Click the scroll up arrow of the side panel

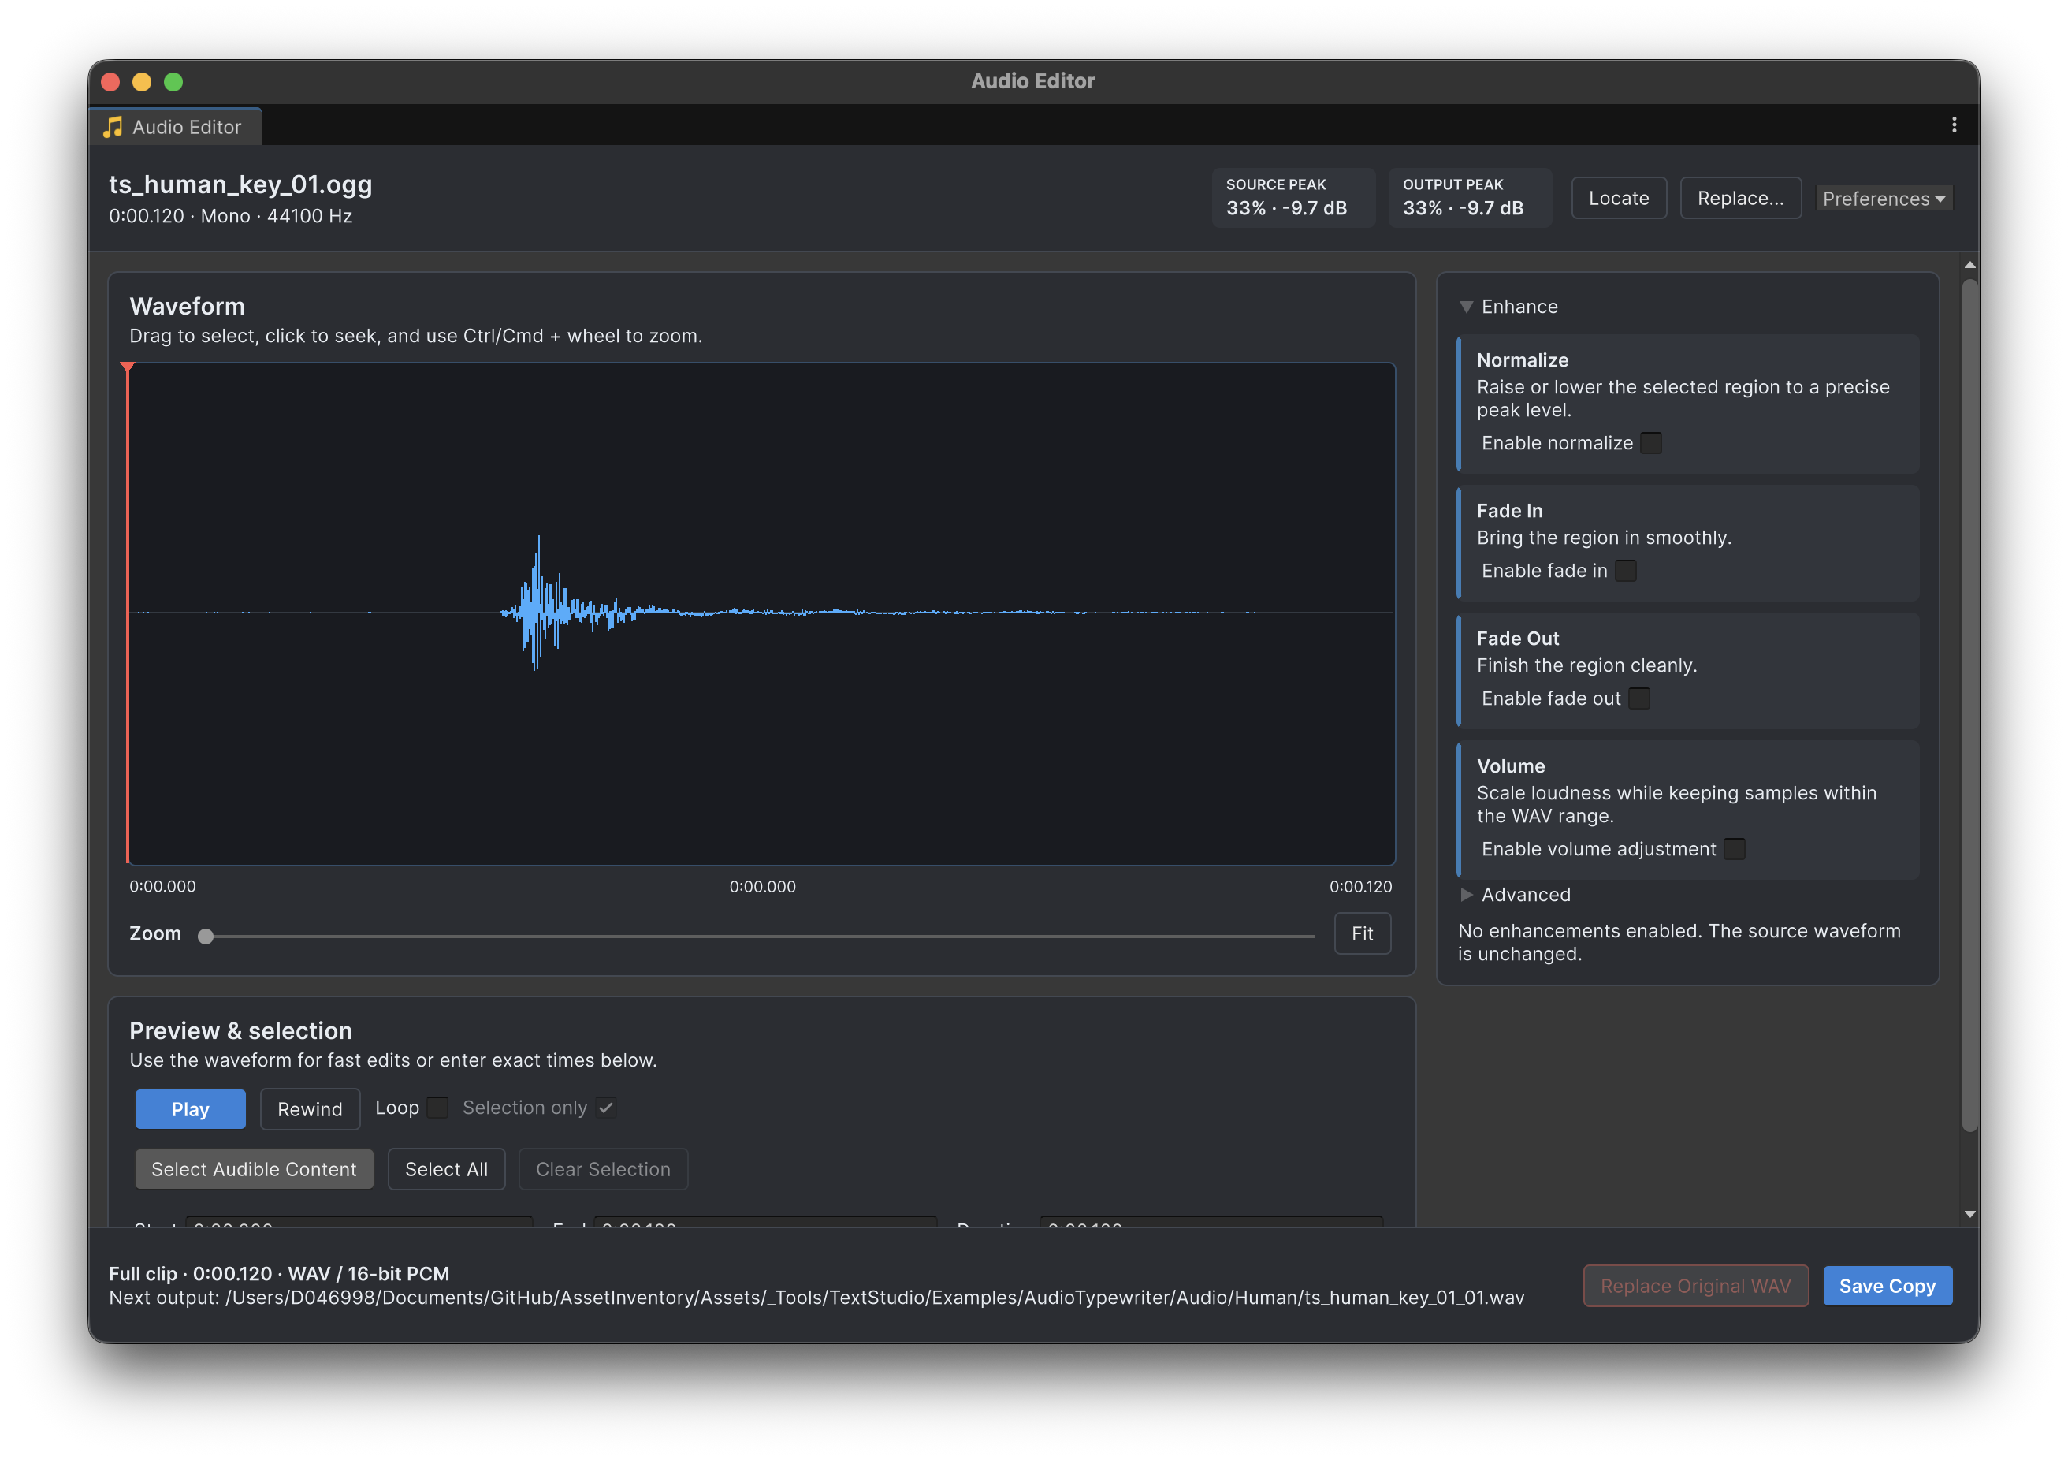point(1969,265)
